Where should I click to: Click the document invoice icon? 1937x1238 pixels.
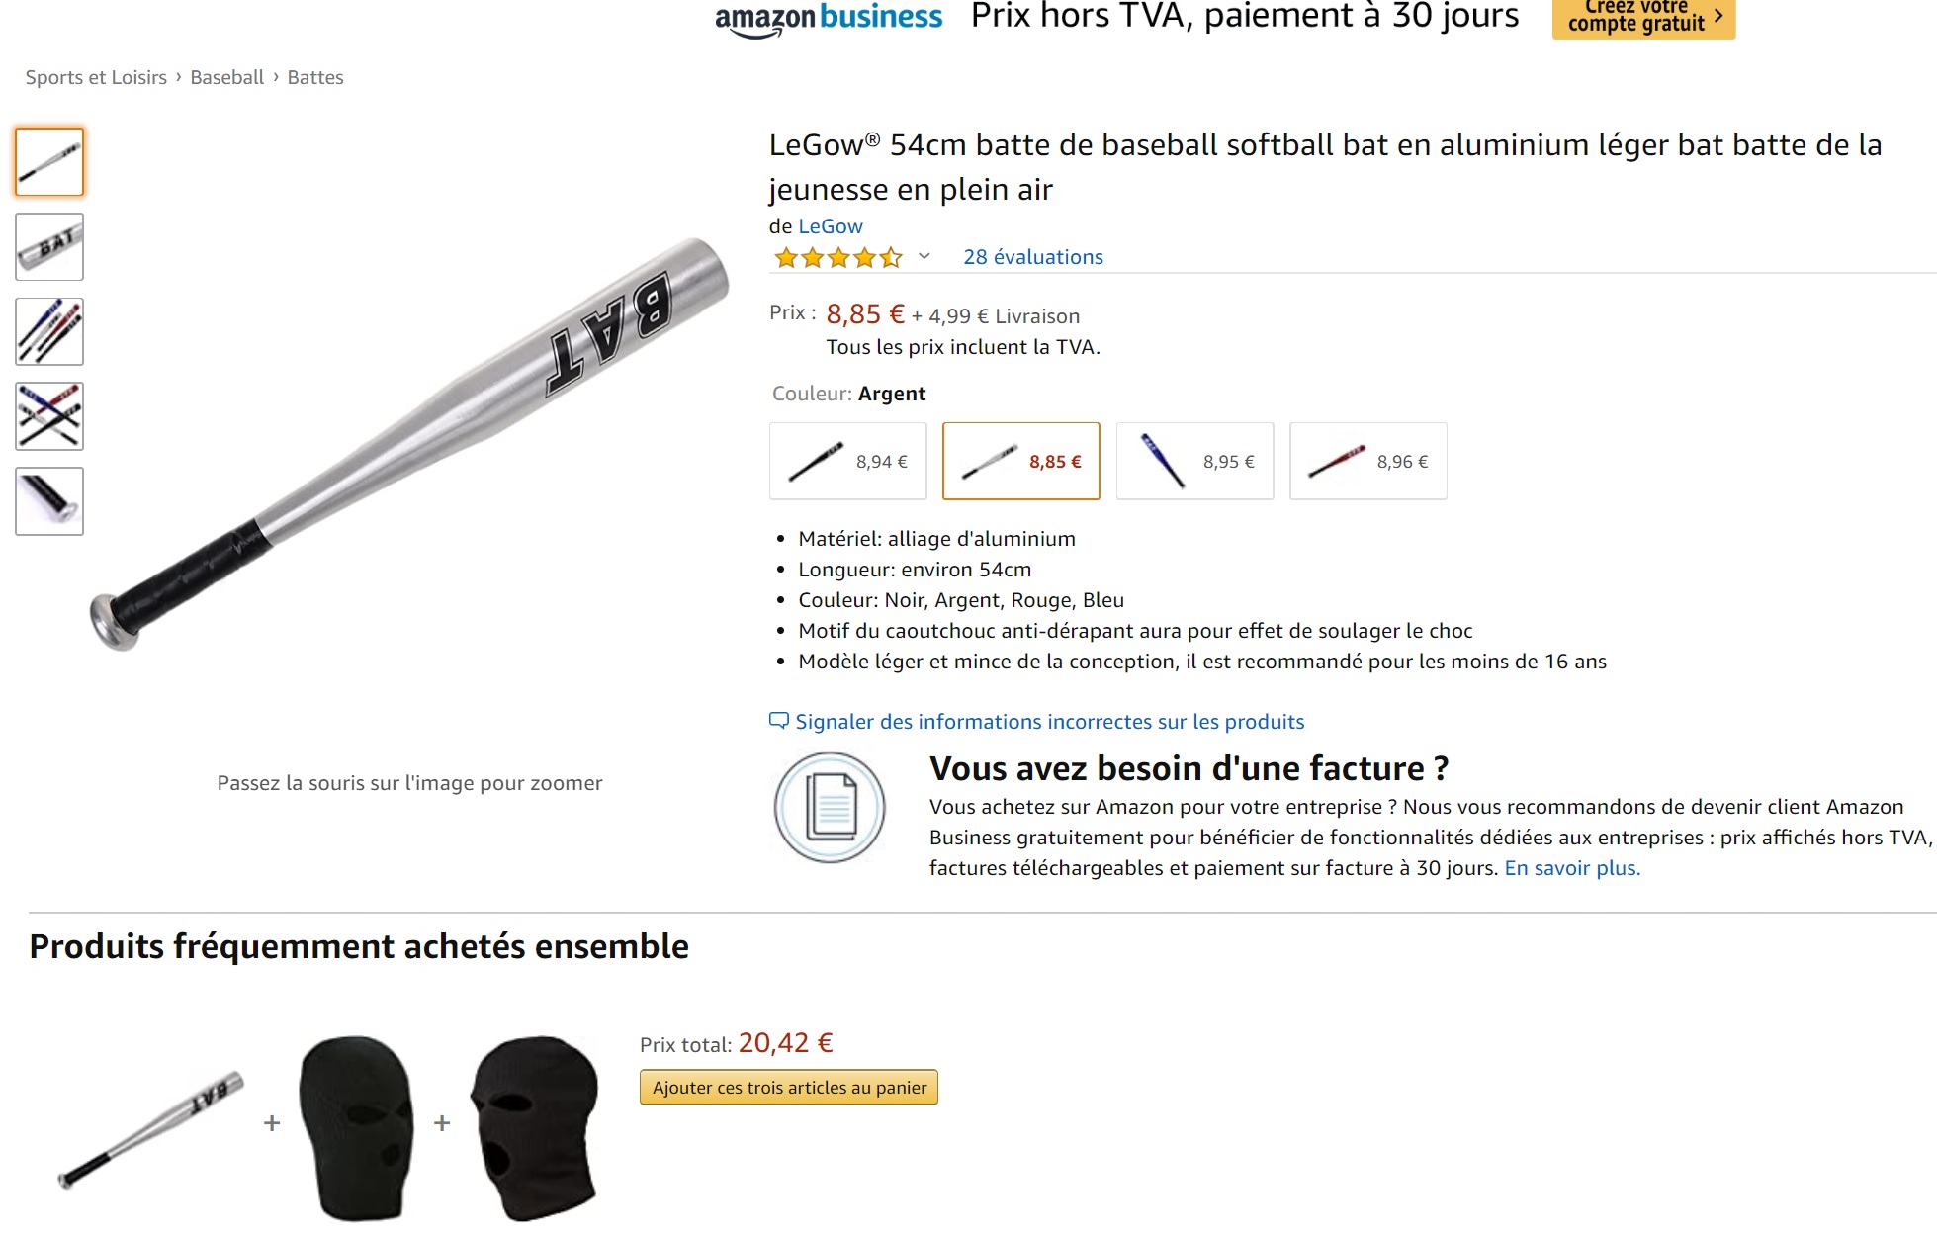[830, 808]
